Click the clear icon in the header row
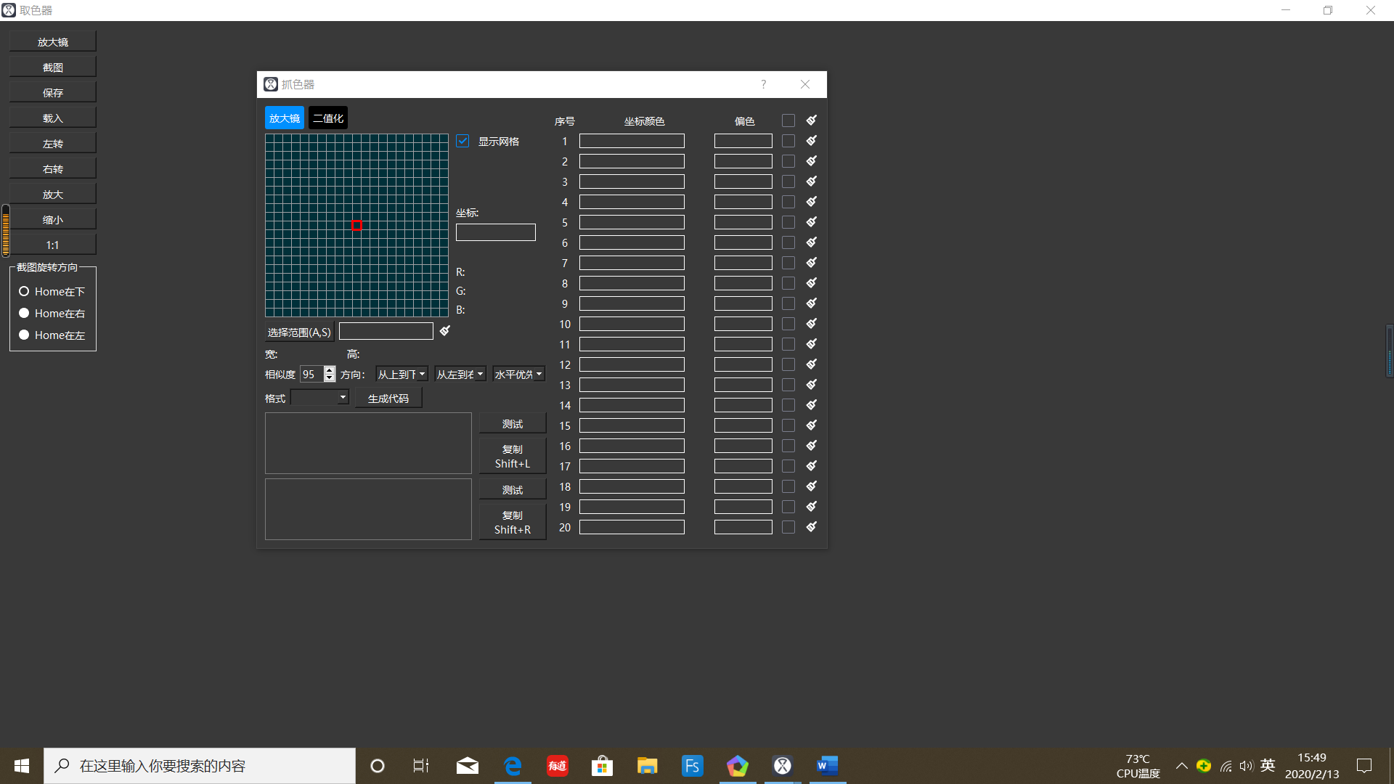The width and height of the screenshot is (1394, 784). pyautogui.click(x=812, y=120)
